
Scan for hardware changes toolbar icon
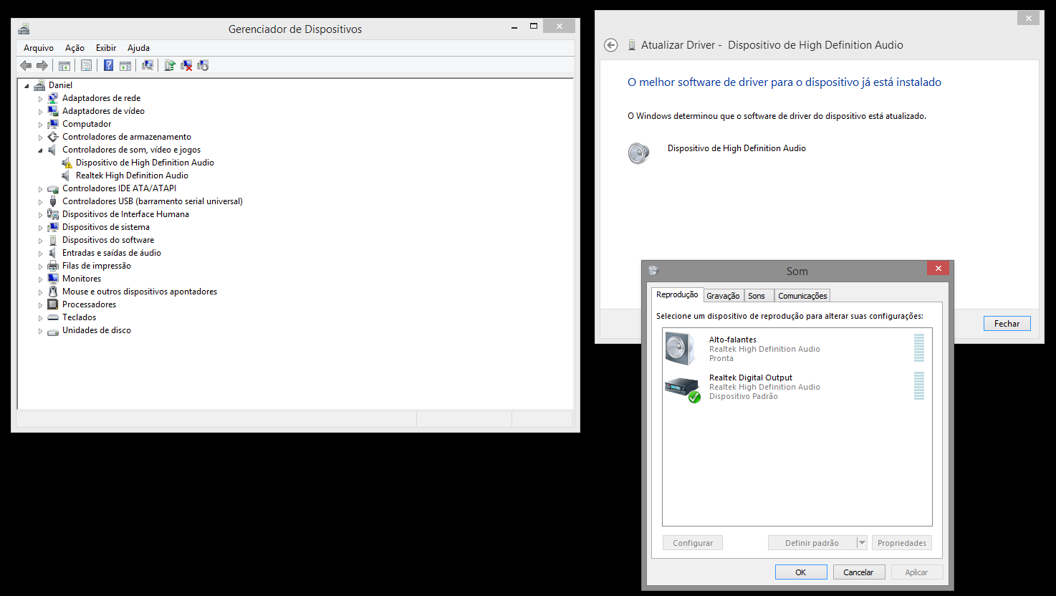coord(148,65)
